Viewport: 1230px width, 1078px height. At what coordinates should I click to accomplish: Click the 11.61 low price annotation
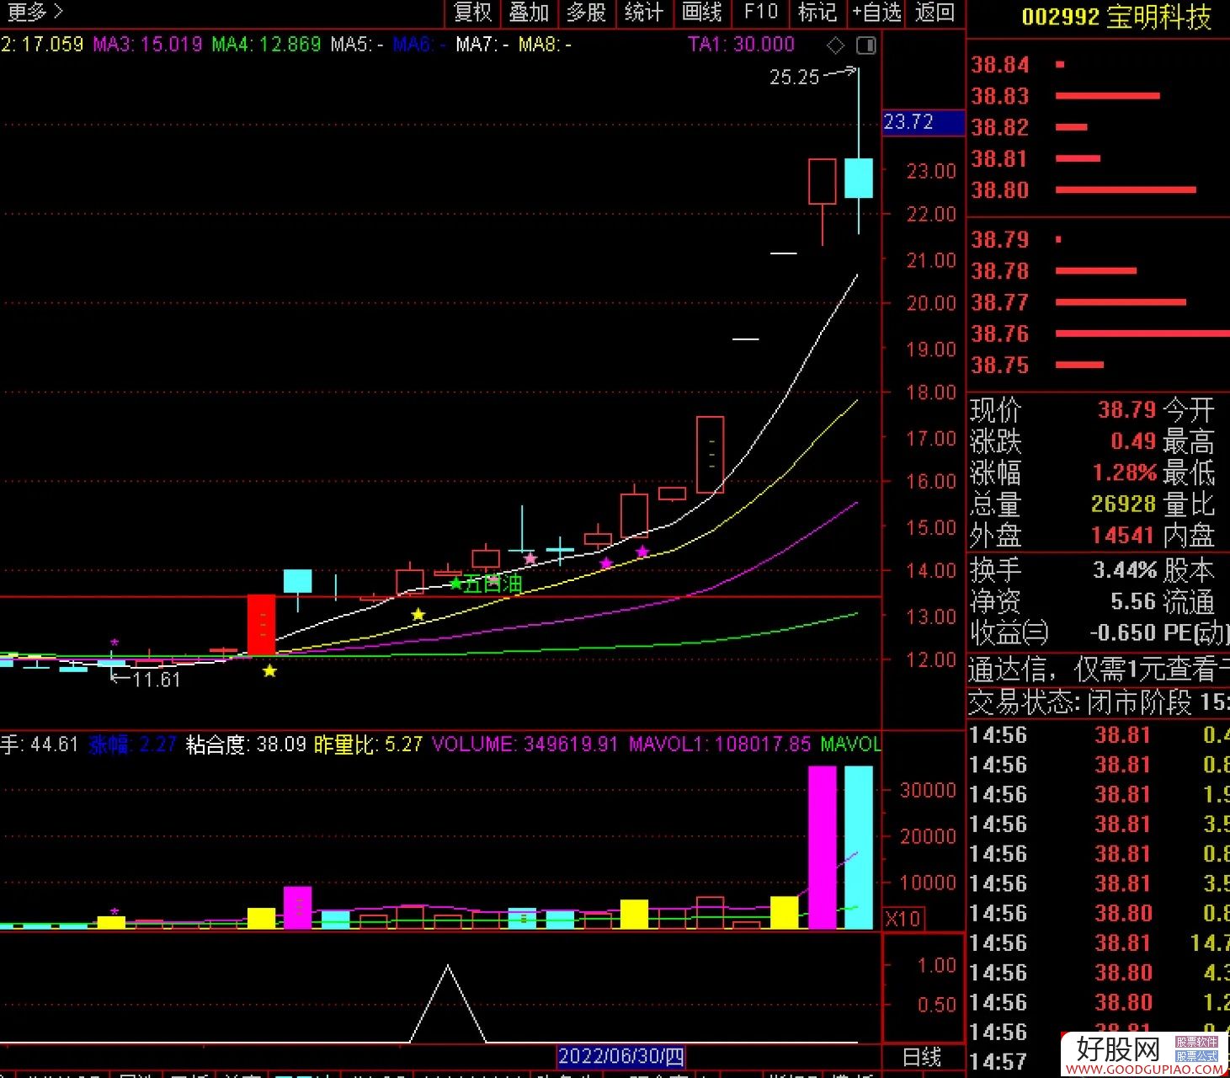click(x=157, y=680)
